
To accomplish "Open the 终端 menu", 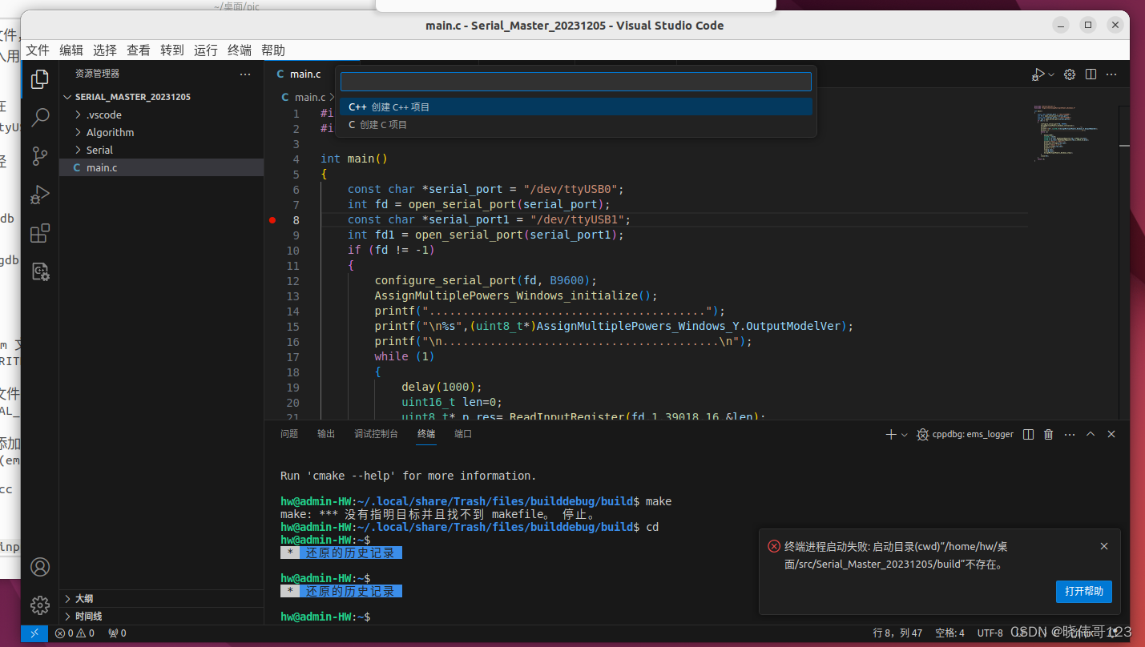I will pyautogui.click(x=240, y=50).
